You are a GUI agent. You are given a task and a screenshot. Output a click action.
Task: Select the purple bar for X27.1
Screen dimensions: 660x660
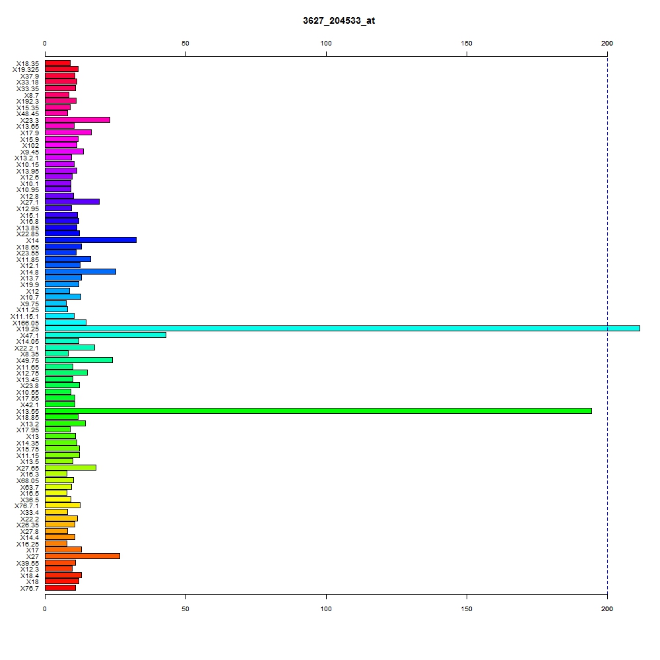72,202
